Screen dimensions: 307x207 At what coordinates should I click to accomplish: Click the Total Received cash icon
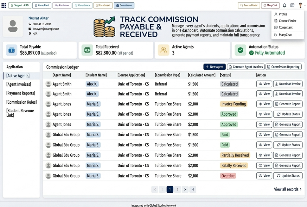pyautogui.click(x=87, y=50)
